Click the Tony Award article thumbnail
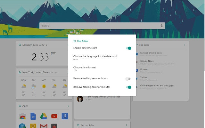The height and width of the screenshot is (128, 205). 80,99
